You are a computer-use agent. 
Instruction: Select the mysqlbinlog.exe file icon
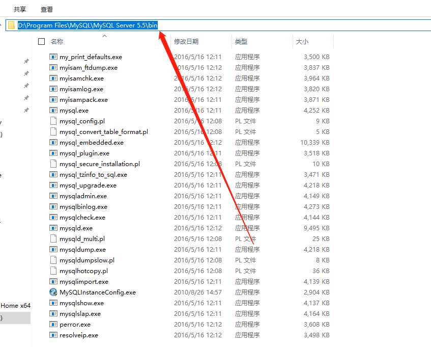53,207
